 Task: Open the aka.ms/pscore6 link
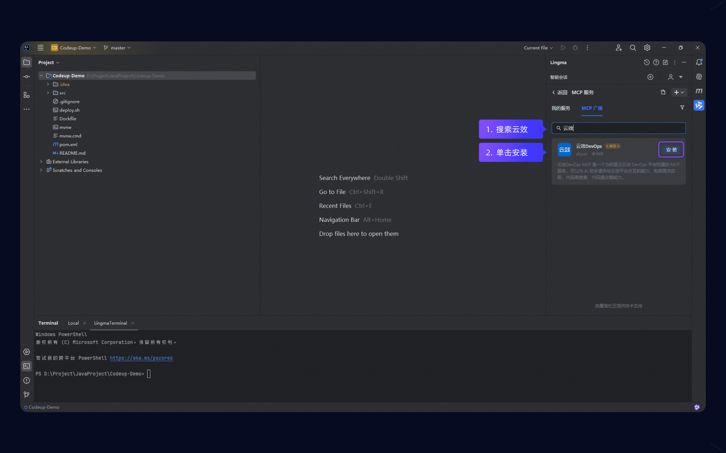pos(141,358)
